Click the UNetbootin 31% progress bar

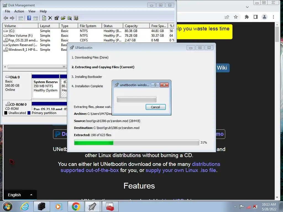(x=137, y=142)
